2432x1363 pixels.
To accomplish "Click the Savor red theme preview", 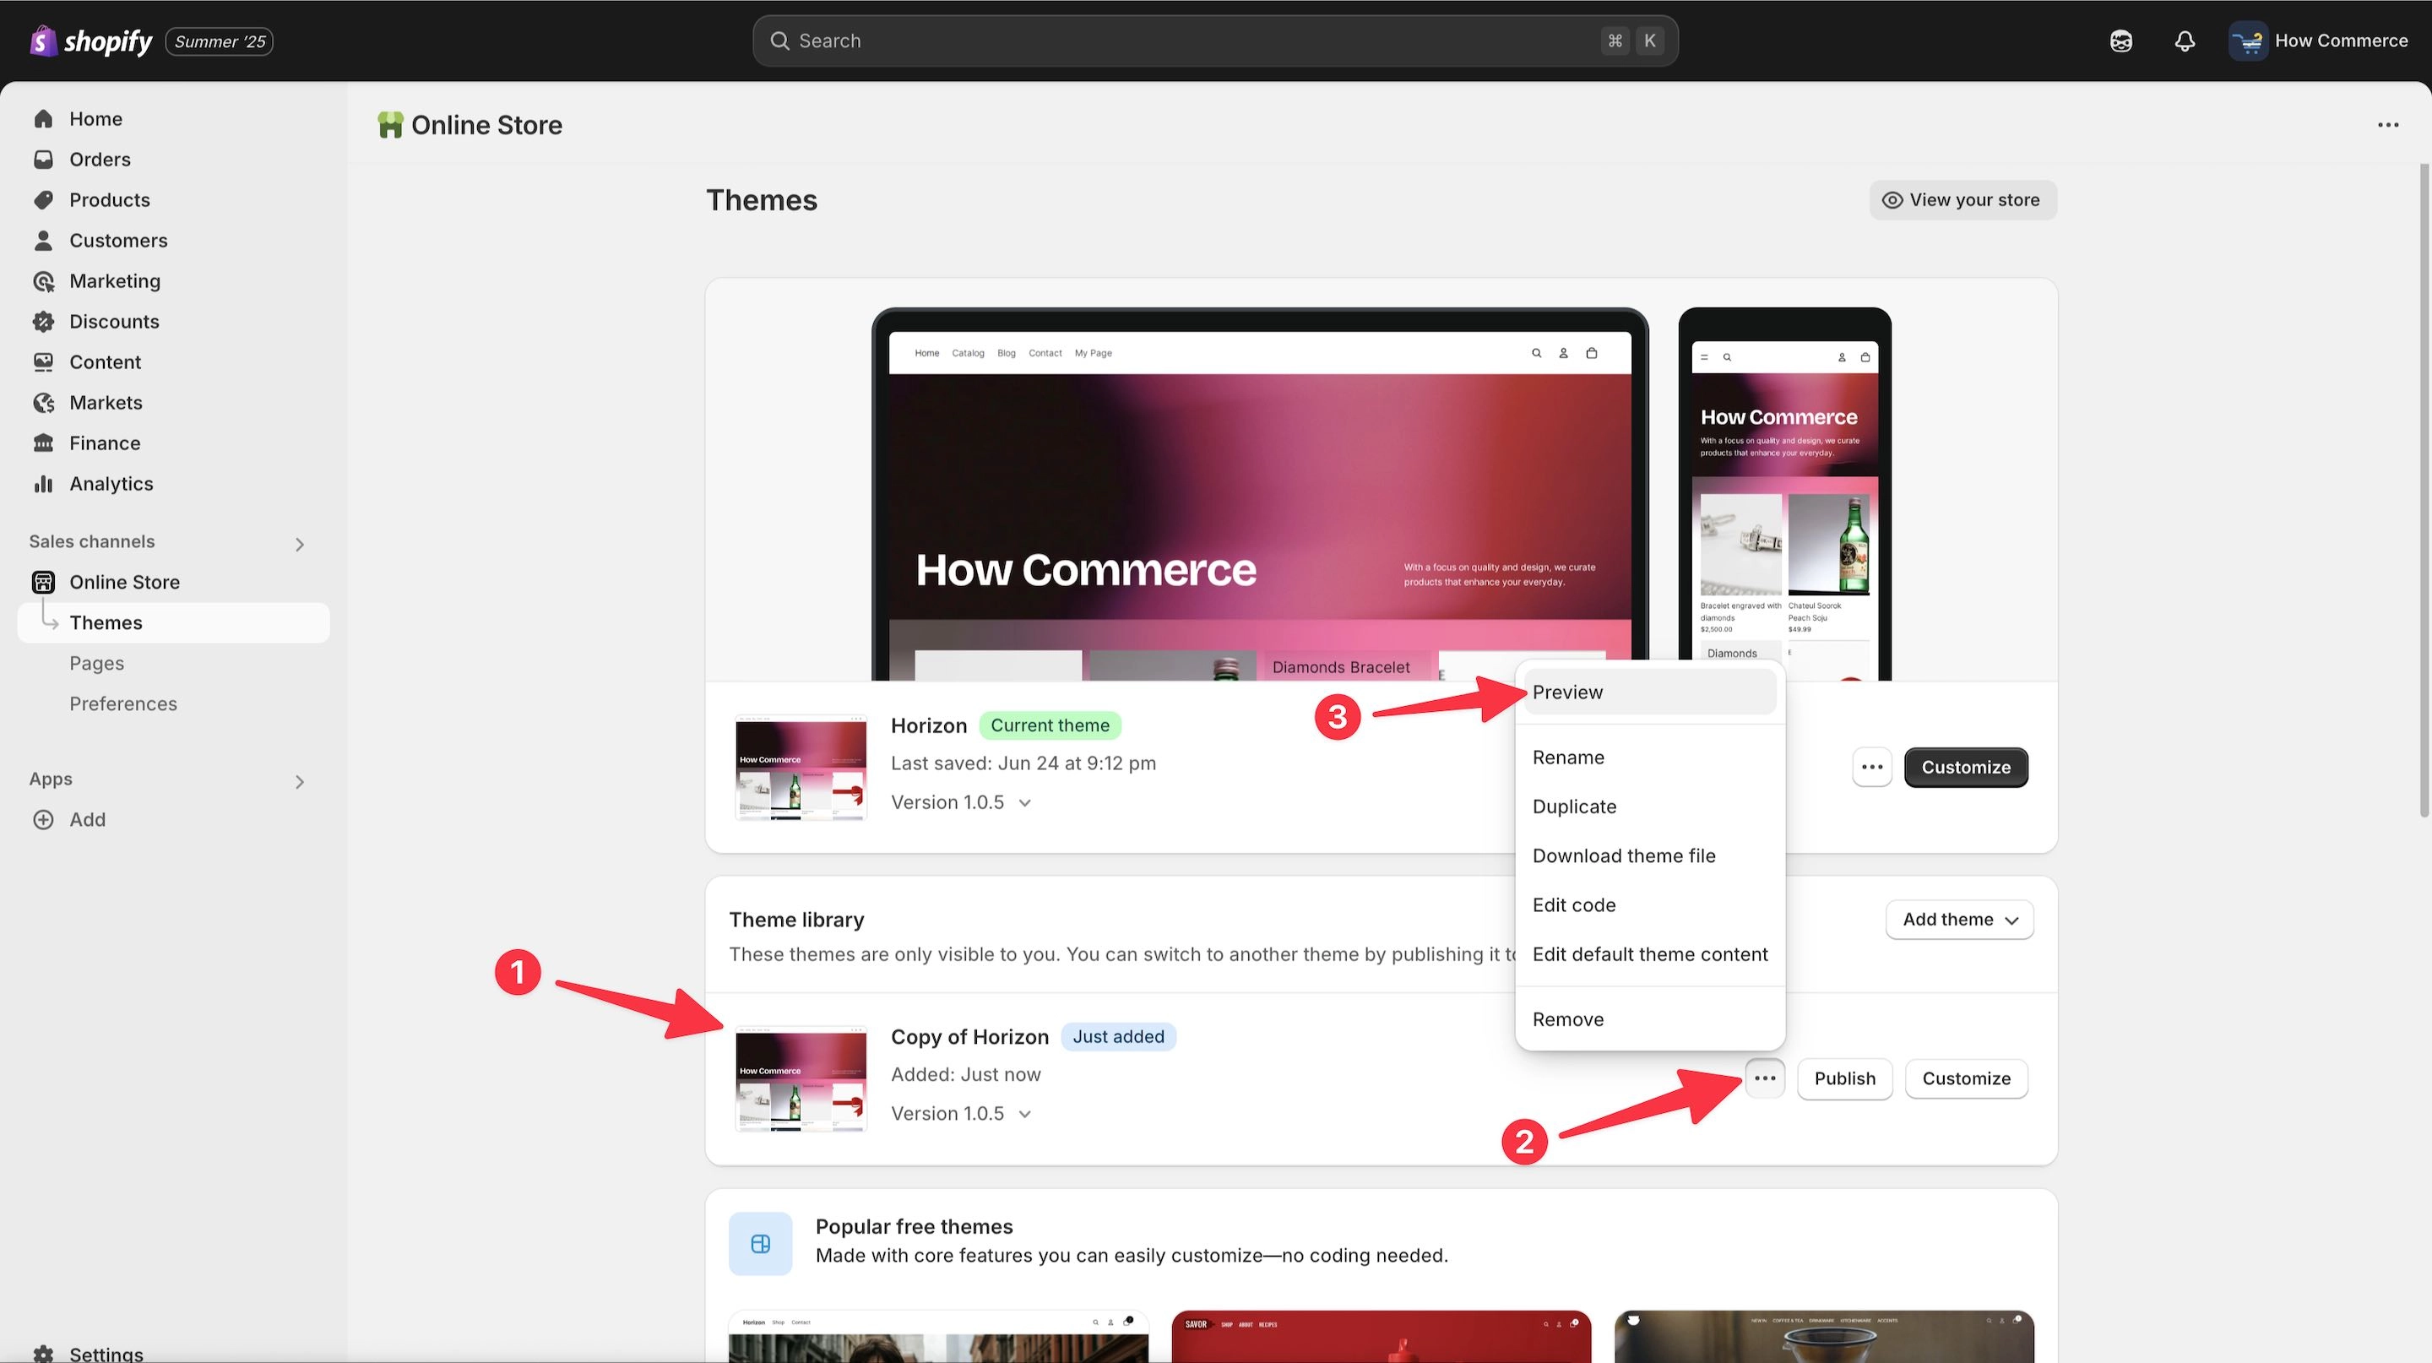I will coord(1381,1337).
